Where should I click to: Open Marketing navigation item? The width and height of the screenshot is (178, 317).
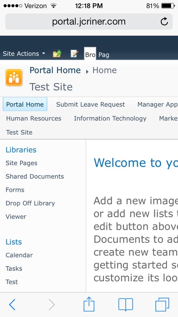[x=169, y=118]
